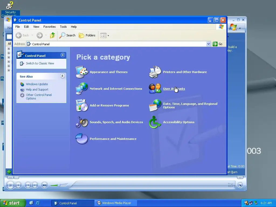276x207 pixels.
Task: Toggle the Folders pane button
Action: point(87,35)
